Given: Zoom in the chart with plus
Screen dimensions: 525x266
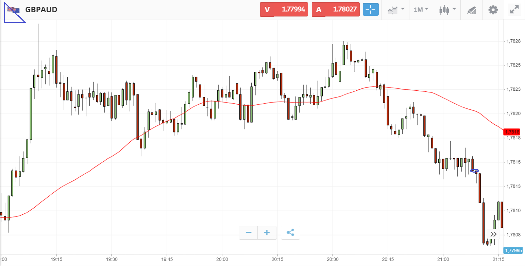Looking at the screenshot, I should [267, 233].
